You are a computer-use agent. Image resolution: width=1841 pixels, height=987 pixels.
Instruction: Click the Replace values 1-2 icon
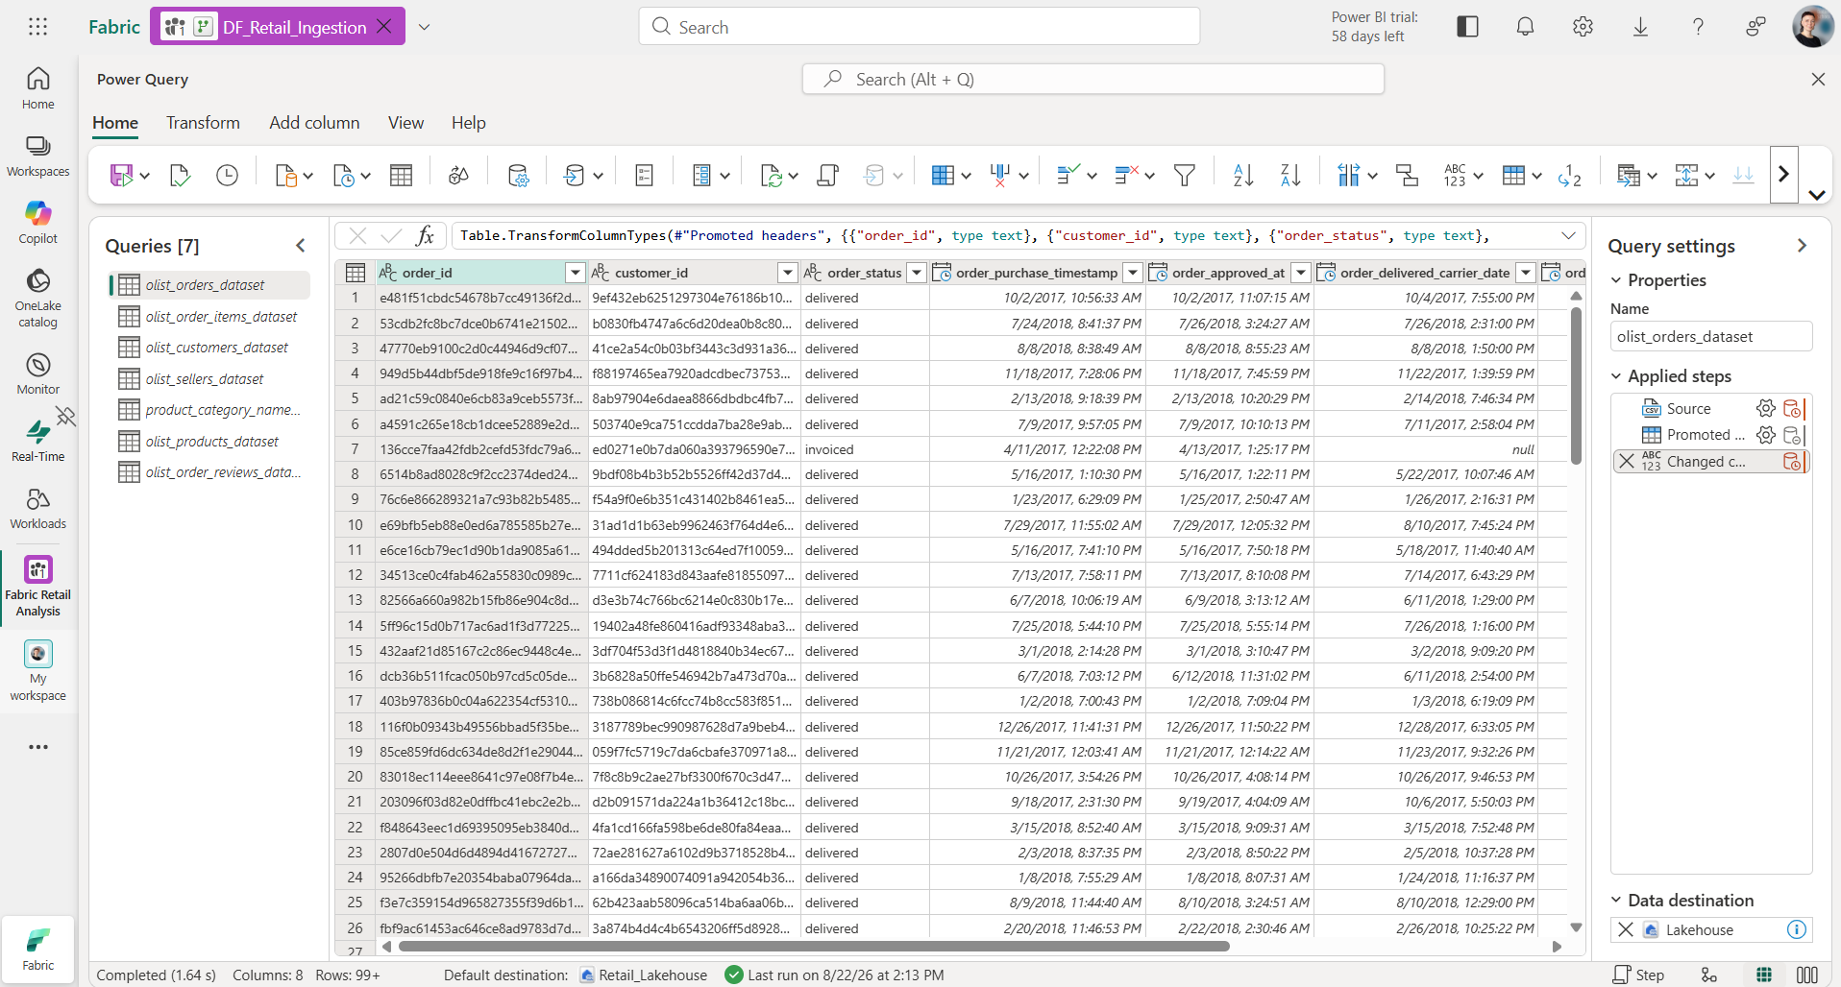pos(1570,175)
